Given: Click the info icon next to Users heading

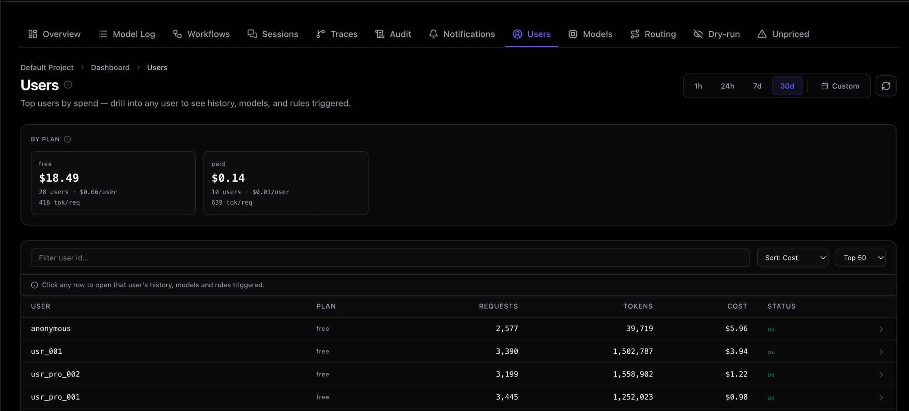Looking at the screenshot, I should [x=68, y=85].
